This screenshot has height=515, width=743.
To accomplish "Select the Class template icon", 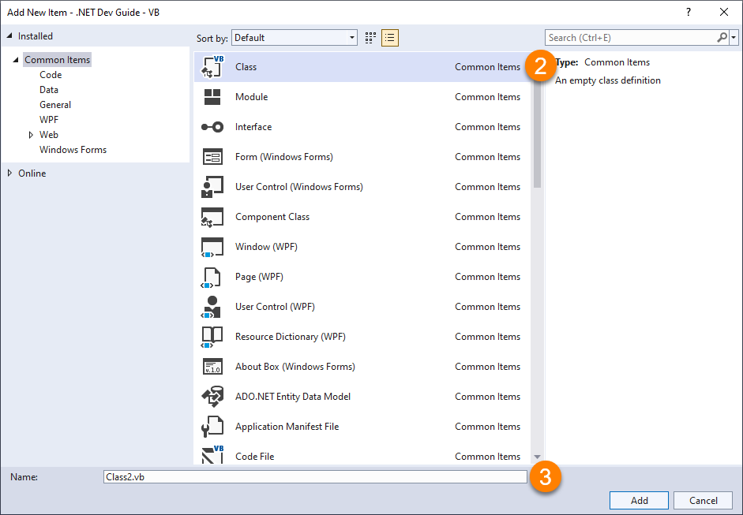I will [212, 67].
